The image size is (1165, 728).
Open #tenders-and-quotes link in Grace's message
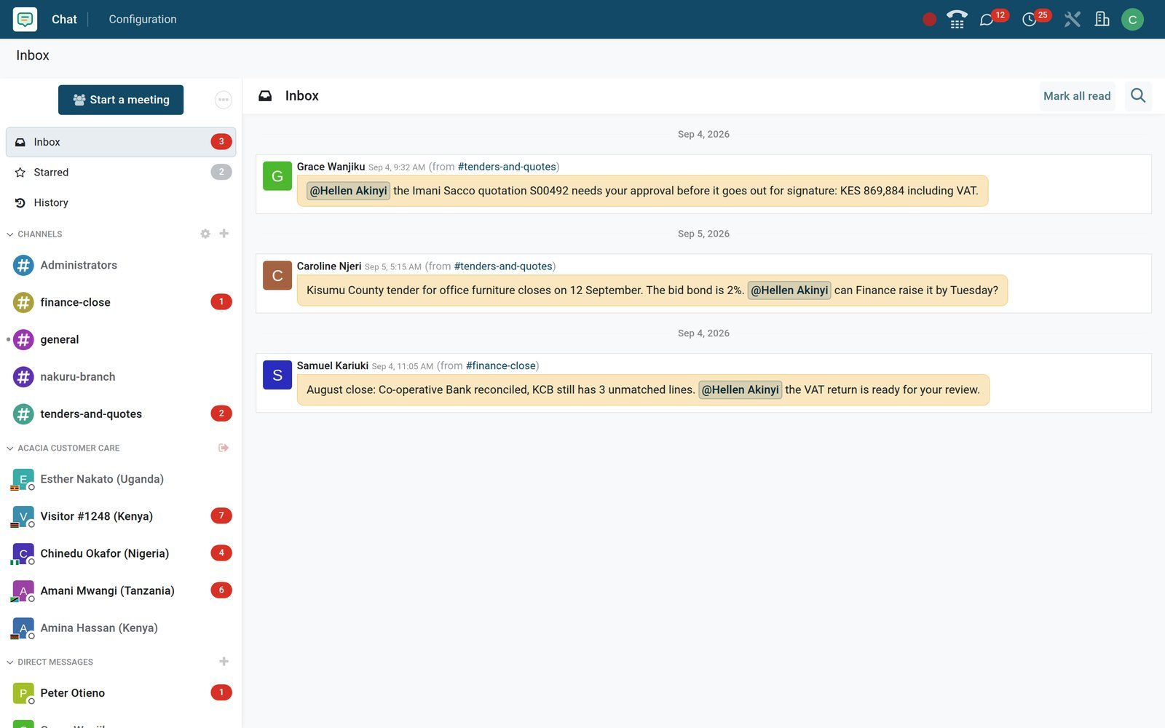coord(507,167)
